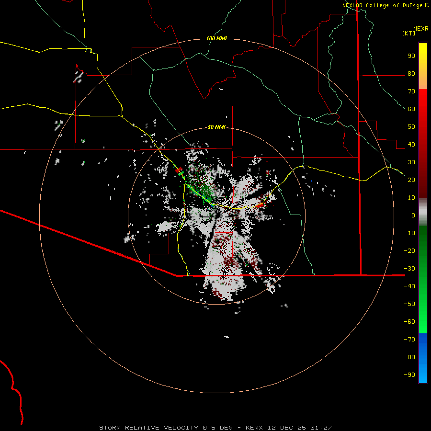Click the -60 value on the velocity scale
The image size is (431, 431).
tap(409, 322)
